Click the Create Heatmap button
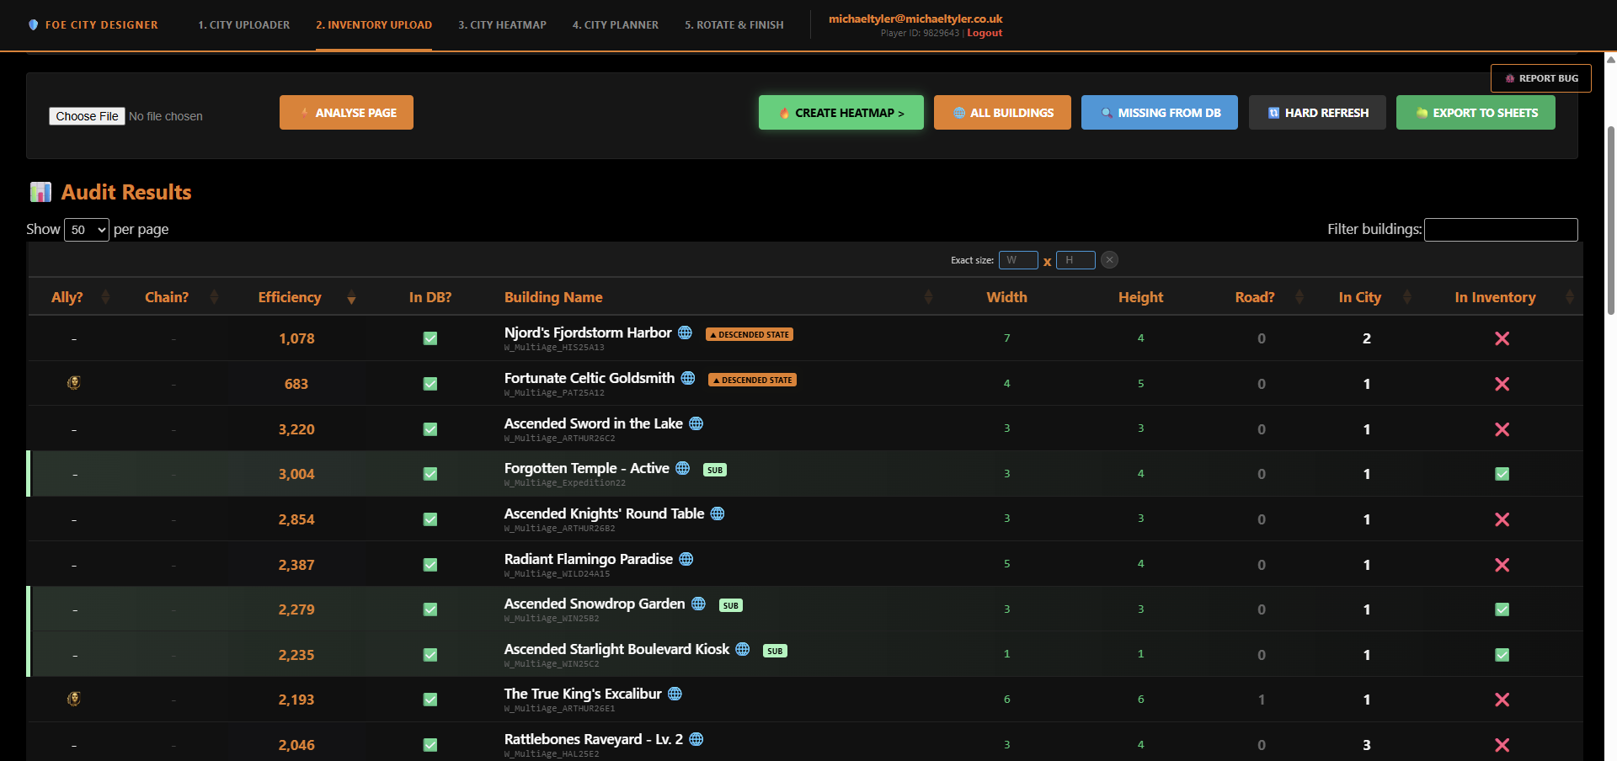Image resolution: width=1617 pixels, height=761 pixels. coord(841,112)
